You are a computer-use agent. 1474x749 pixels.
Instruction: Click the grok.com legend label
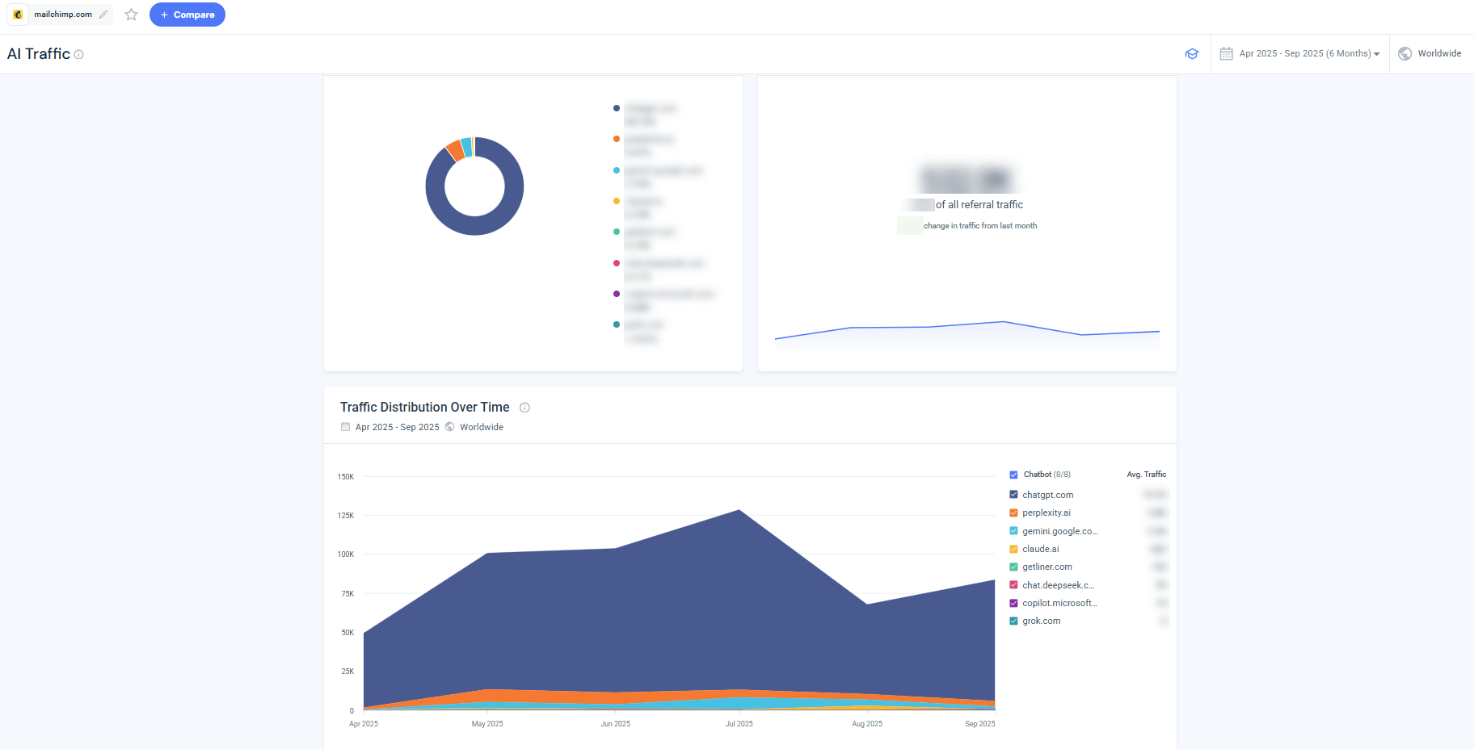click(1042, 621)
